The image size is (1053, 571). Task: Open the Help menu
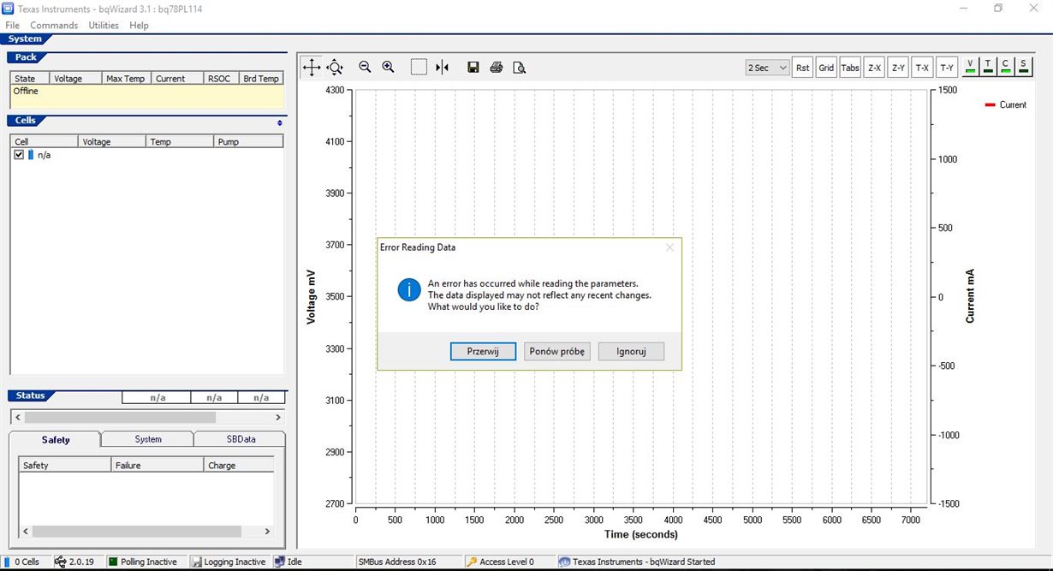click(x=139, y=26)
